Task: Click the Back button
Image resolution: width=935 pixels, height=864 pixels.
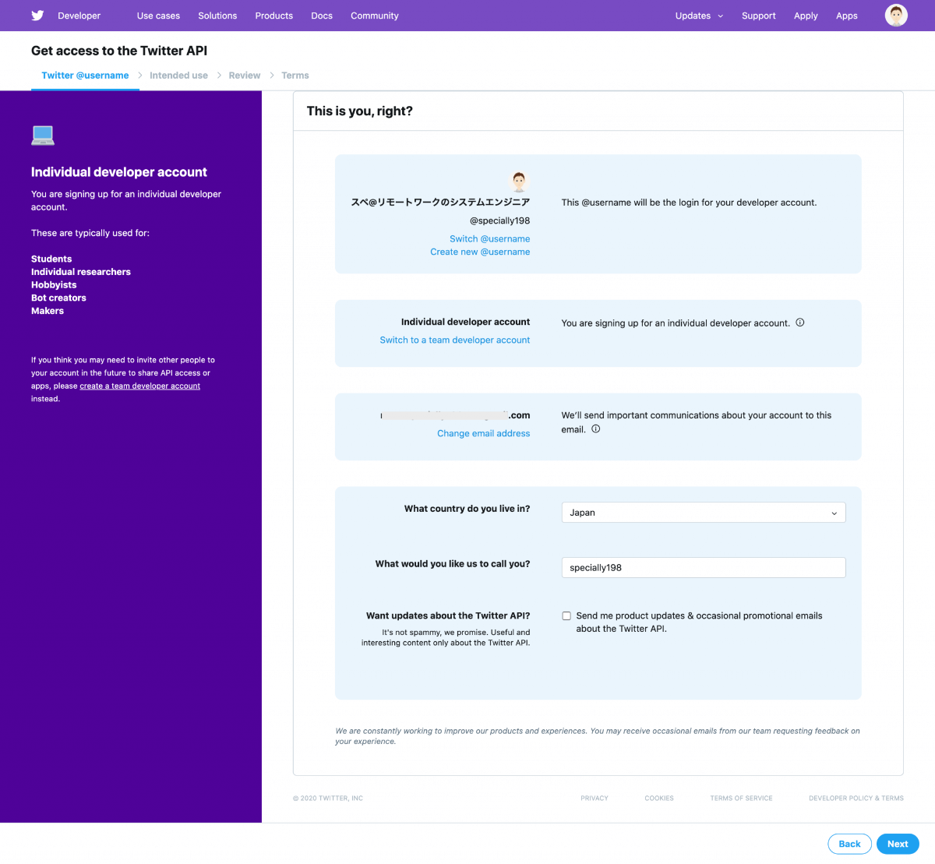Action: click(849, 844)
